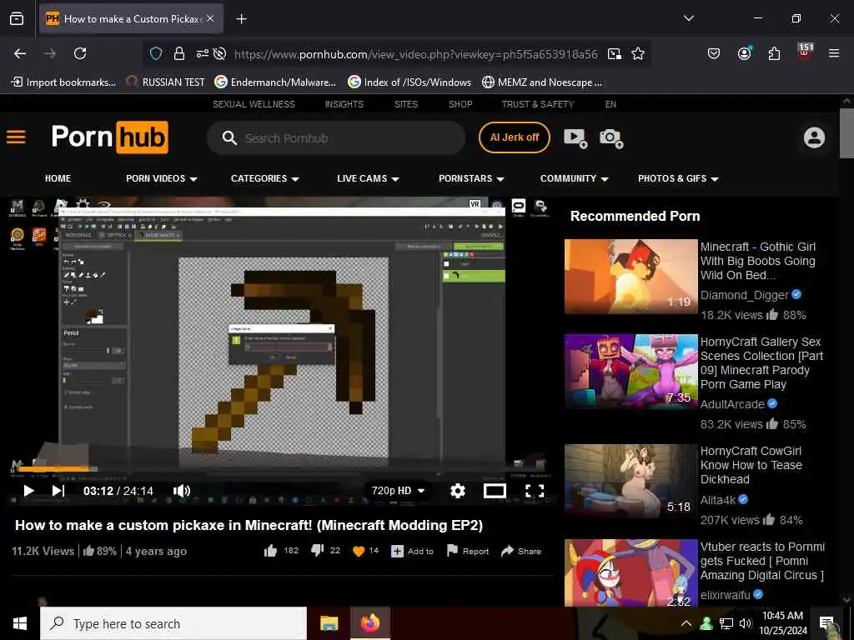
Task: Play the paused video
Action: (x=28, y=491)
